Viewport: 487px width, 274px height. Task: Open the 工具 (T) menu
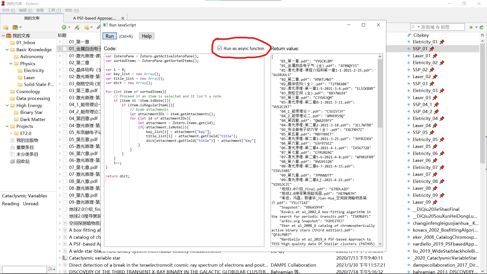54,10
